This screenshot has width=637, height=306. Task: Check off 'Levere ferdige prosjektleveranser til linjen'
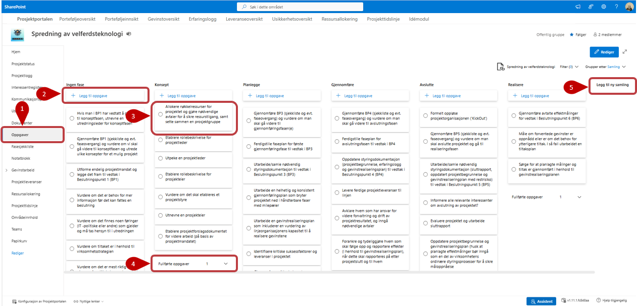pyautogui.click(x=337, y=193)
